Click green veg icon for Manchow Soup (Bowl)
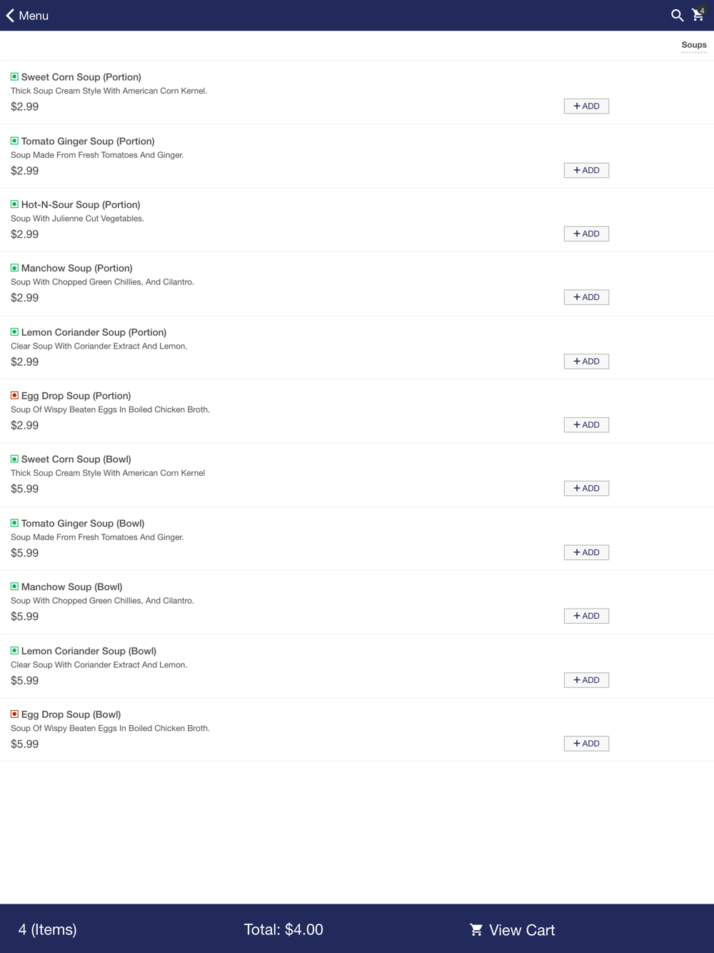This screenshot has height=953, width=714. click(x=14, y=587)
